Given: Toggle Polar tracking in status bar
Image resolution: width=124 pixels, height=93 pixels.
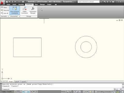Looking at the screenshot, I should pos(23,91).
